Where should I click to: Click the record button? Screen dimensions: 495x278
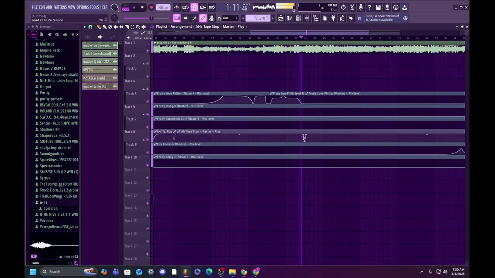point(151,7)
